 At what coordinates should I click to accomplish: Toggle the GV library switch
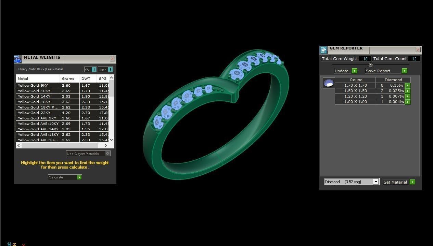point(94,70)
